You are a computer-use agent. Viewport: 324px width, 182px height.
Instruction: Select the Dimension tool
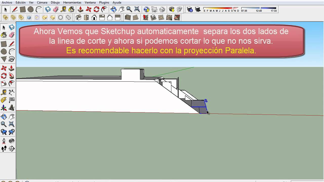tap(12, 92)
